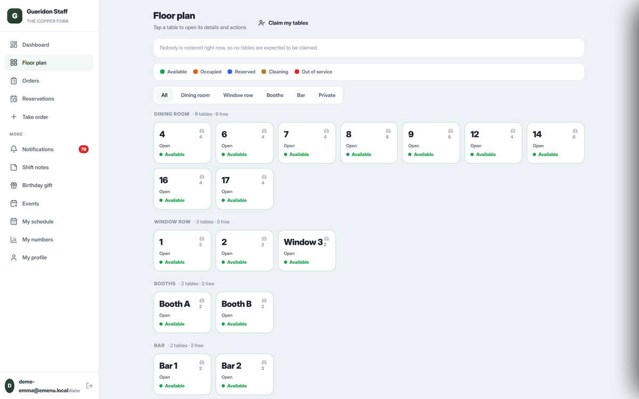
Task: Open the Window 3 table card
Action: coord(307,251)
